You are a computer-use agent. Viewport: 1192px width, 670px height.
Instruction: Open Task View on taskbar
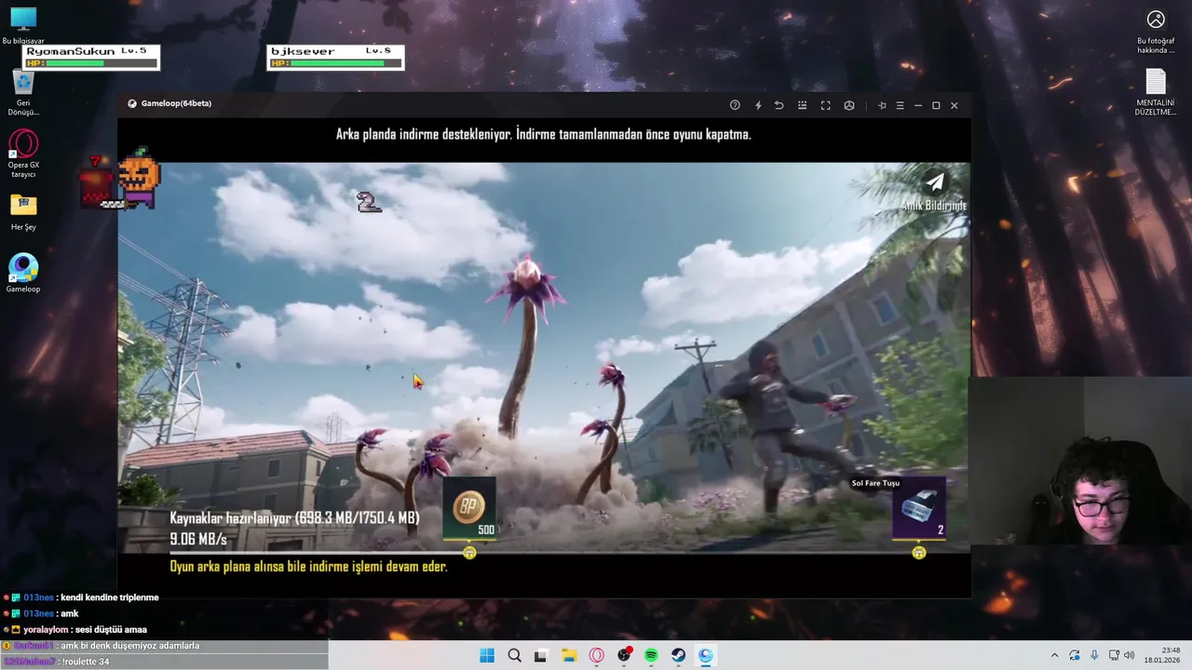click(x=540, y=655)
